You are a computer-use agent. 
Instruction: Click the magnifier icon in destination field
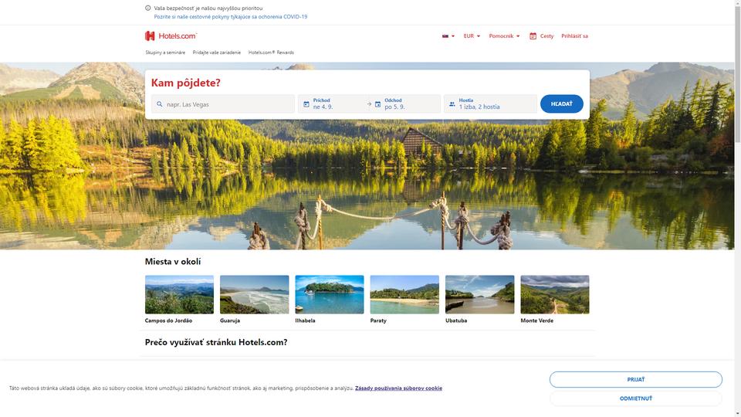click(160, 104)
